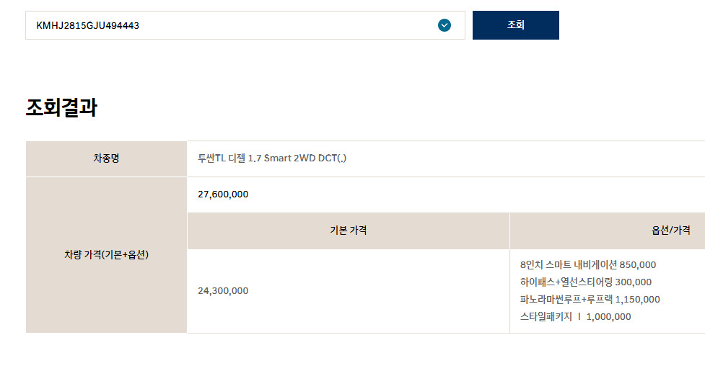The image size is (705, 371).
Task: Open the VIN dropdown chevron icon
Action: (445, 25)
